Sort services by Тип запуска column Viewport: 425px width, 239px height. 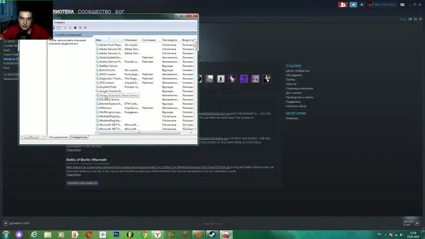click(171, 40)
